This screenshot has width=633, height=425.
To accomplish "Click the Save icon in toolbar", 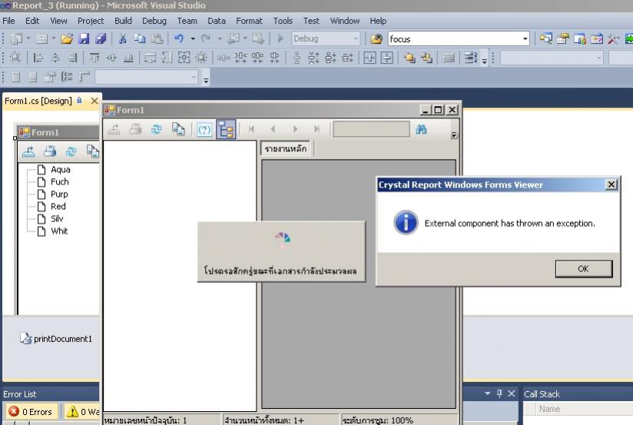I will tap(84, 38).
